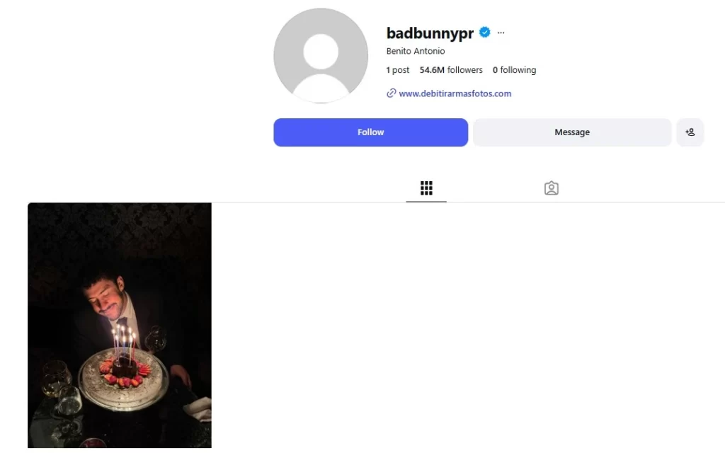
Task: Select the badbunnypr username heading
Action: (430, 33)
